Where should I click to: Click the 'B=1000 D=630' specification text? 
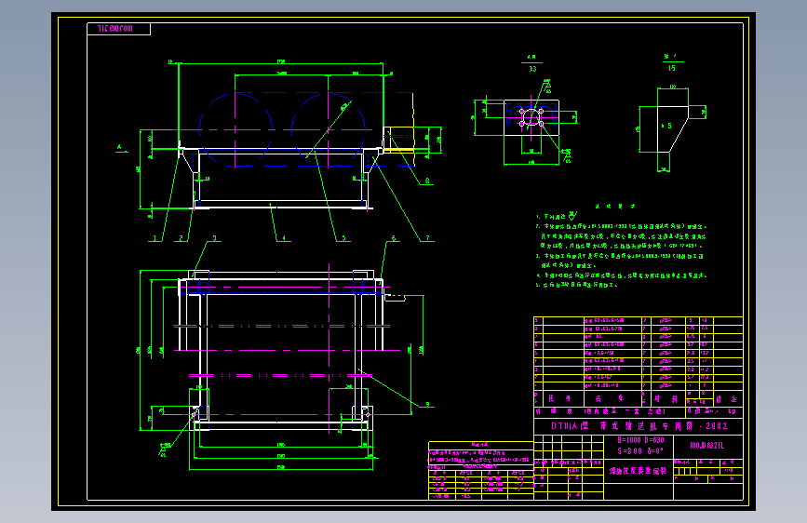tap(640, 440)
